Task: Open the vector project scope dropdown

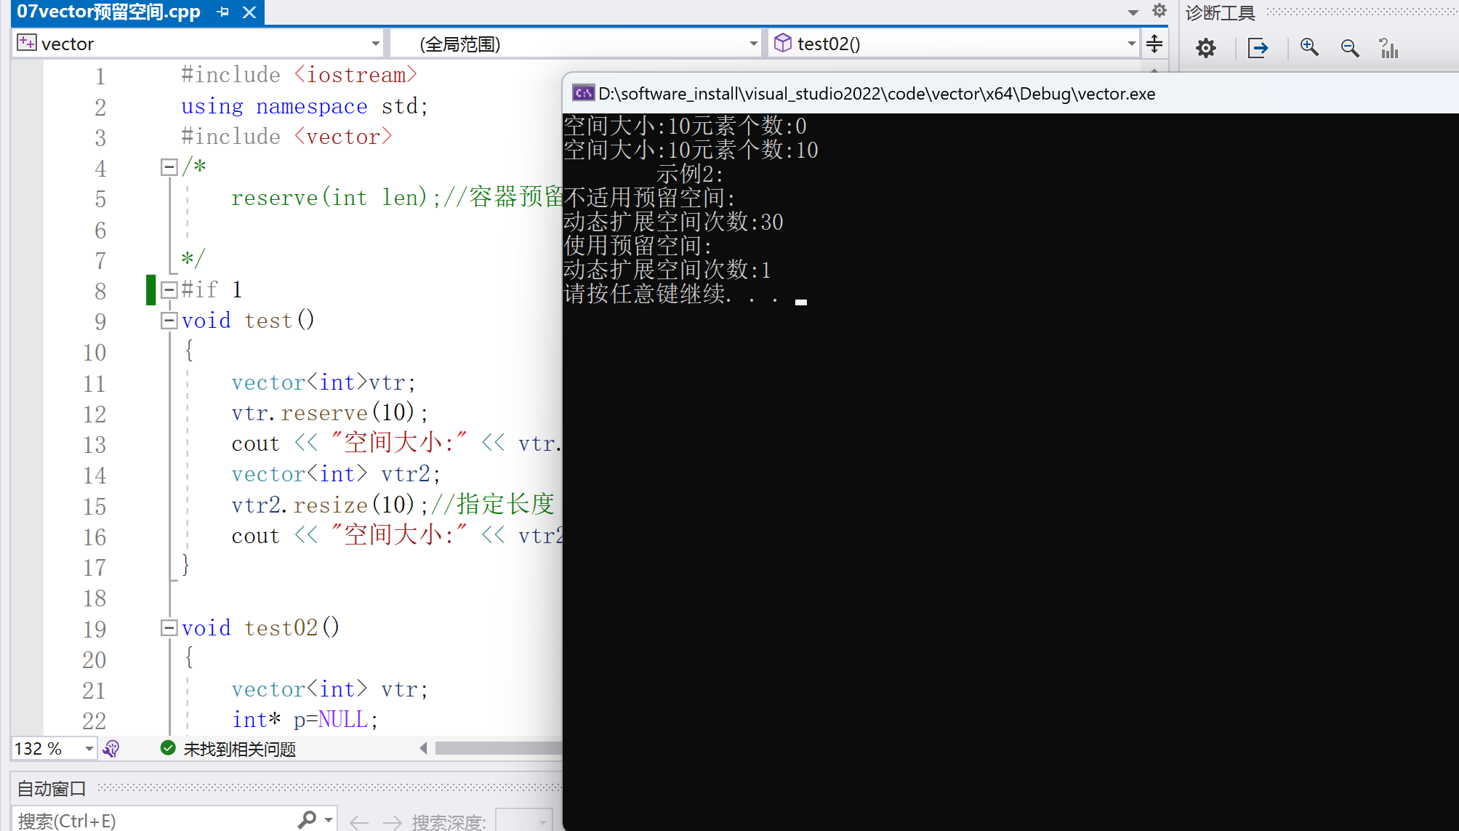Action: (x=375, y=44)
